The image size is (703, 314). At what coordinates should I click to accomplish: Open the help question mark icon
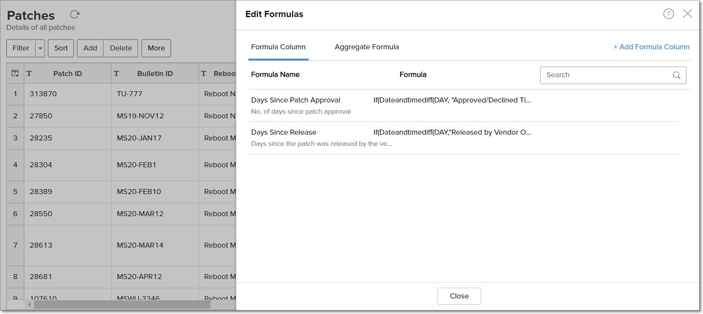pos(668,14)
